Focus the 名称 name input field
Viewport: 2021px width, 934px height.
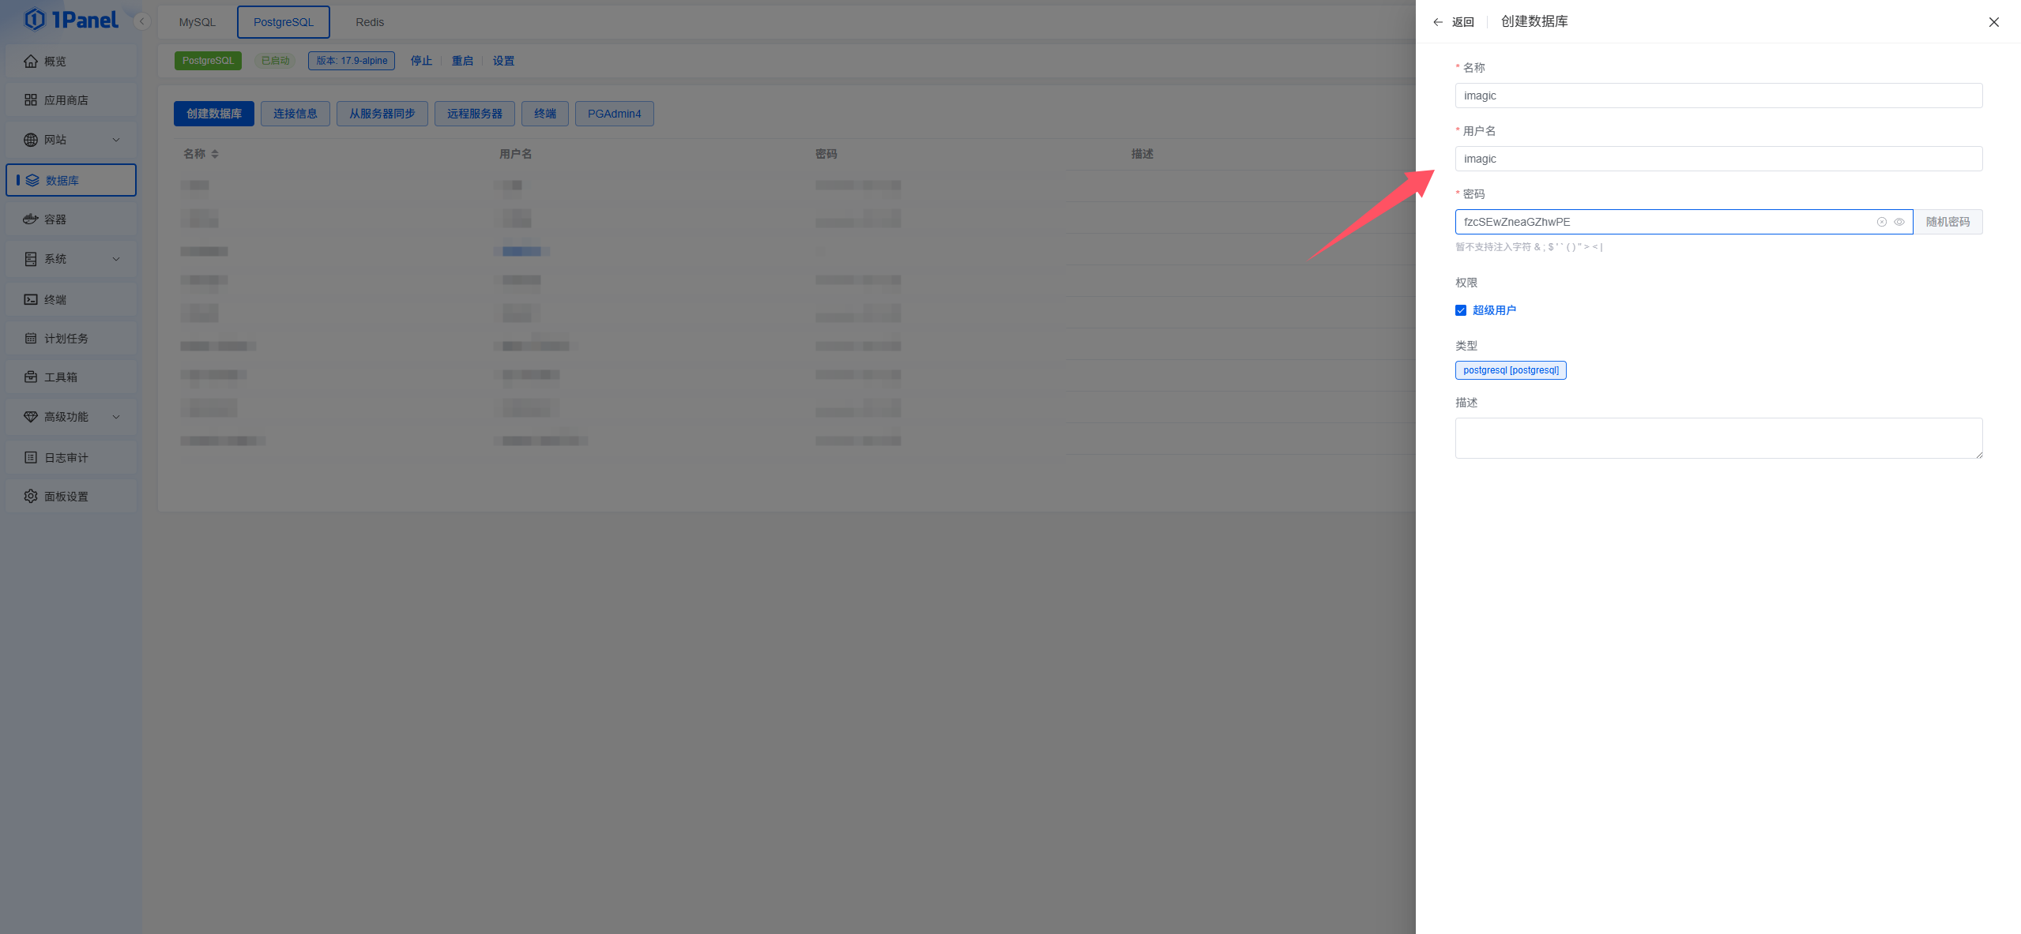(1718, 96)
